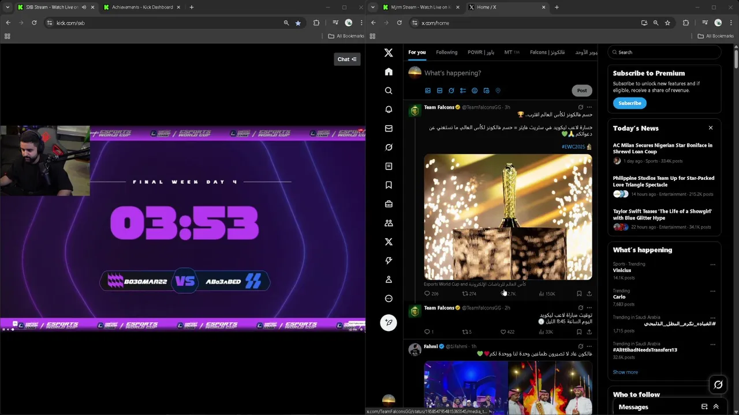Bookmark the Team Falcons trophy post

point(579,294)
